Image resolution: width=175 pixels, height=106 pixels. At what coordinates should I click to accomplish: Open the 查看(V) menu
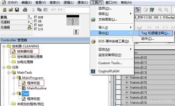pyautogui.click(x=40, y=3)
